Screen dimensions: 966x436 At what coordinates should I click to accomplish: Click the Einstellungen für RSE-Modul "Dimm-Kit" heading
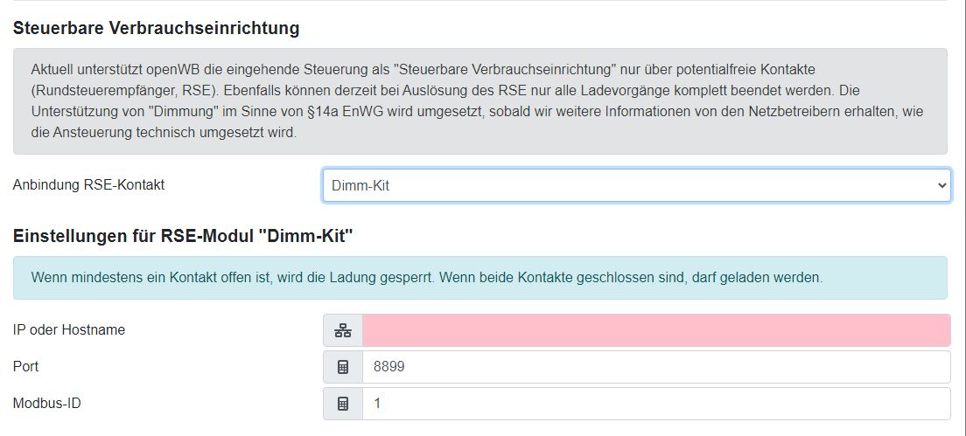[182, 236]
